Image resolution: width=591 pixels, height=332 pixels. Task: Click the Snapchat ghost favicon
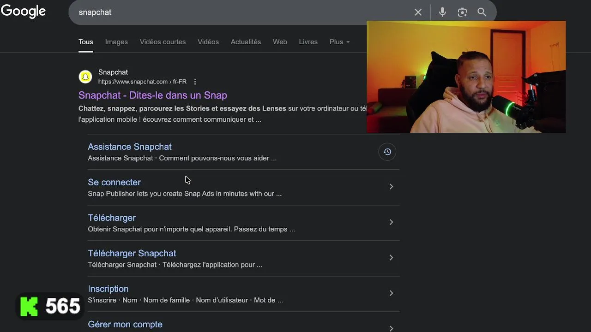click(85, 77)
